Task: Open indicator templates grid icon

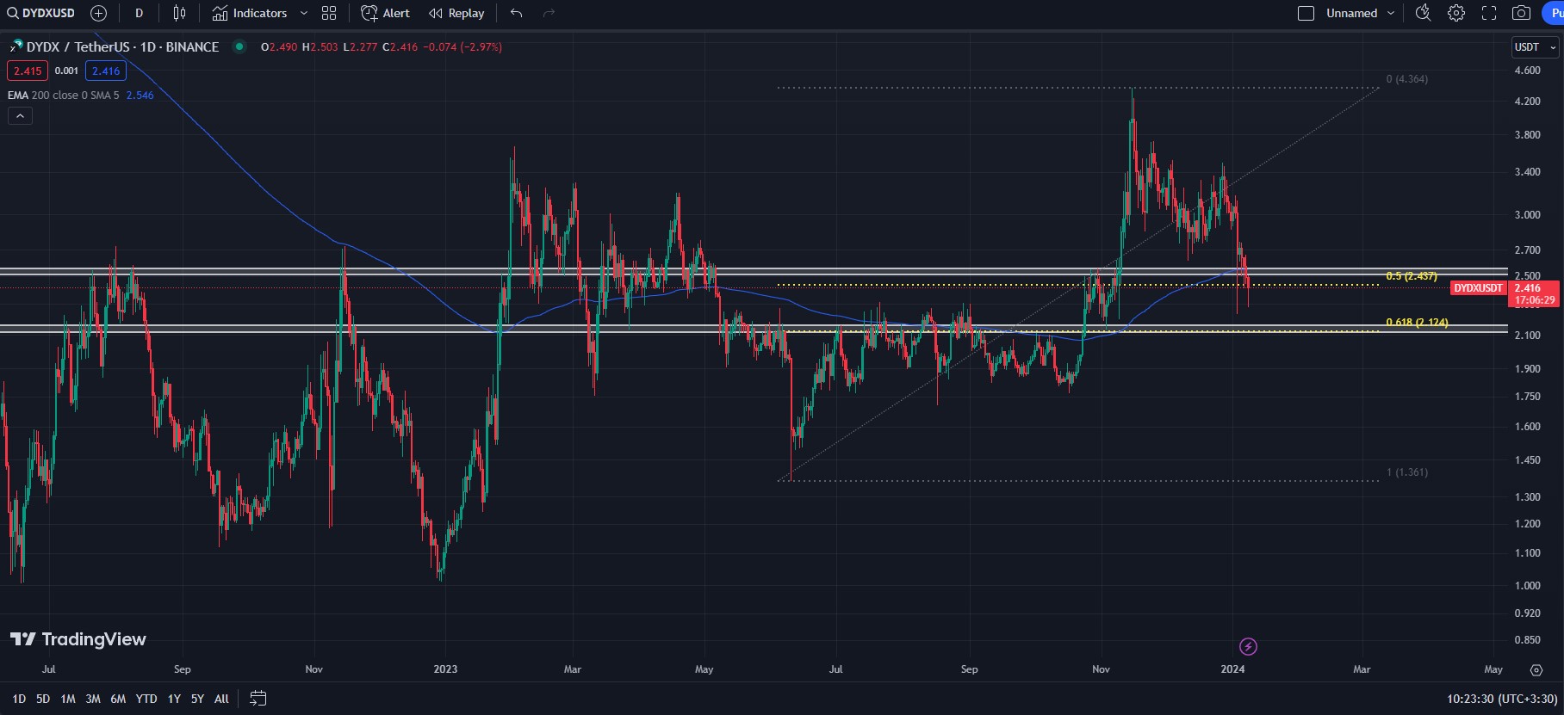Action: click(x=329, y=13)
